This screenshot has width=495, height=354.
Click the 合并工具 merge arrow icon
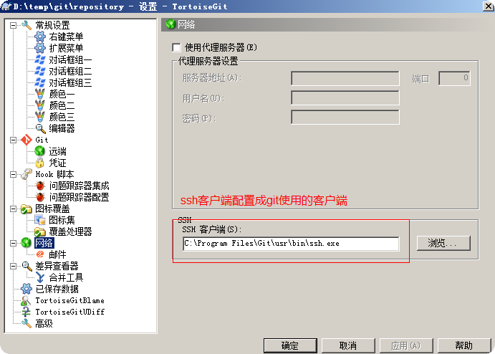pyautogui.click(x=40, y=277)
